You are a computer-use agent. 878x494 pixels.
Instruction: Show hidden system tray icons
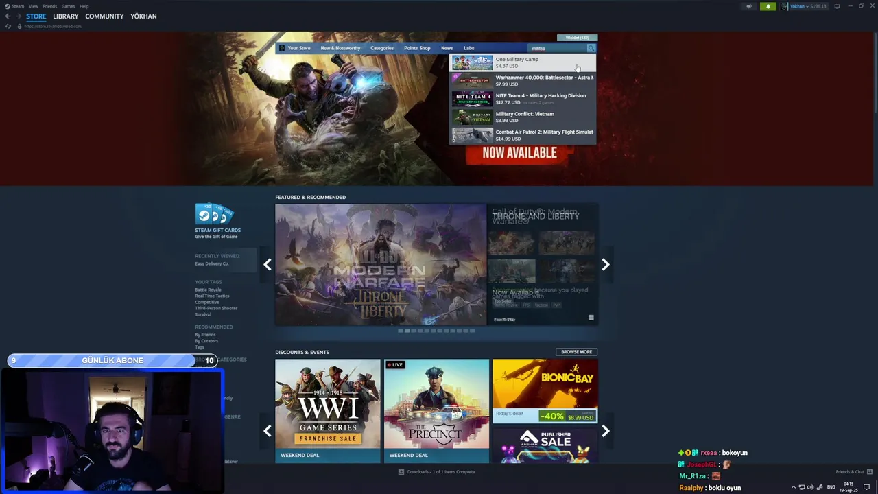pos(794,487)
